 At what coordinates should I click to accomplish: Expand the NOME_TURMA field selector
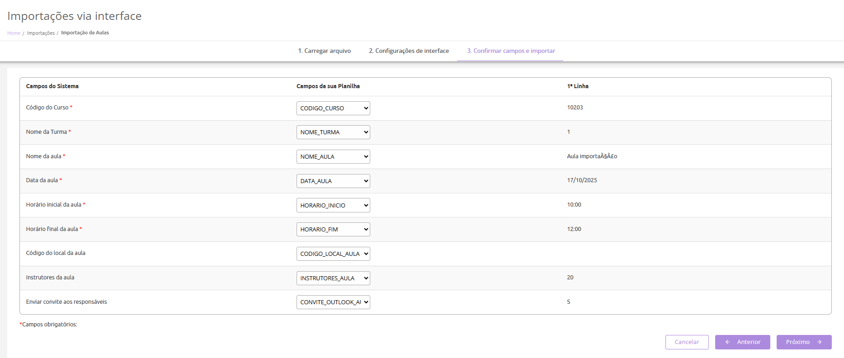coord(333,132)
